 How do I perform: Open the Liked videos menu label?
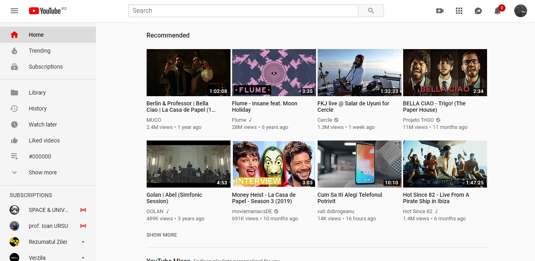point(44,140)
